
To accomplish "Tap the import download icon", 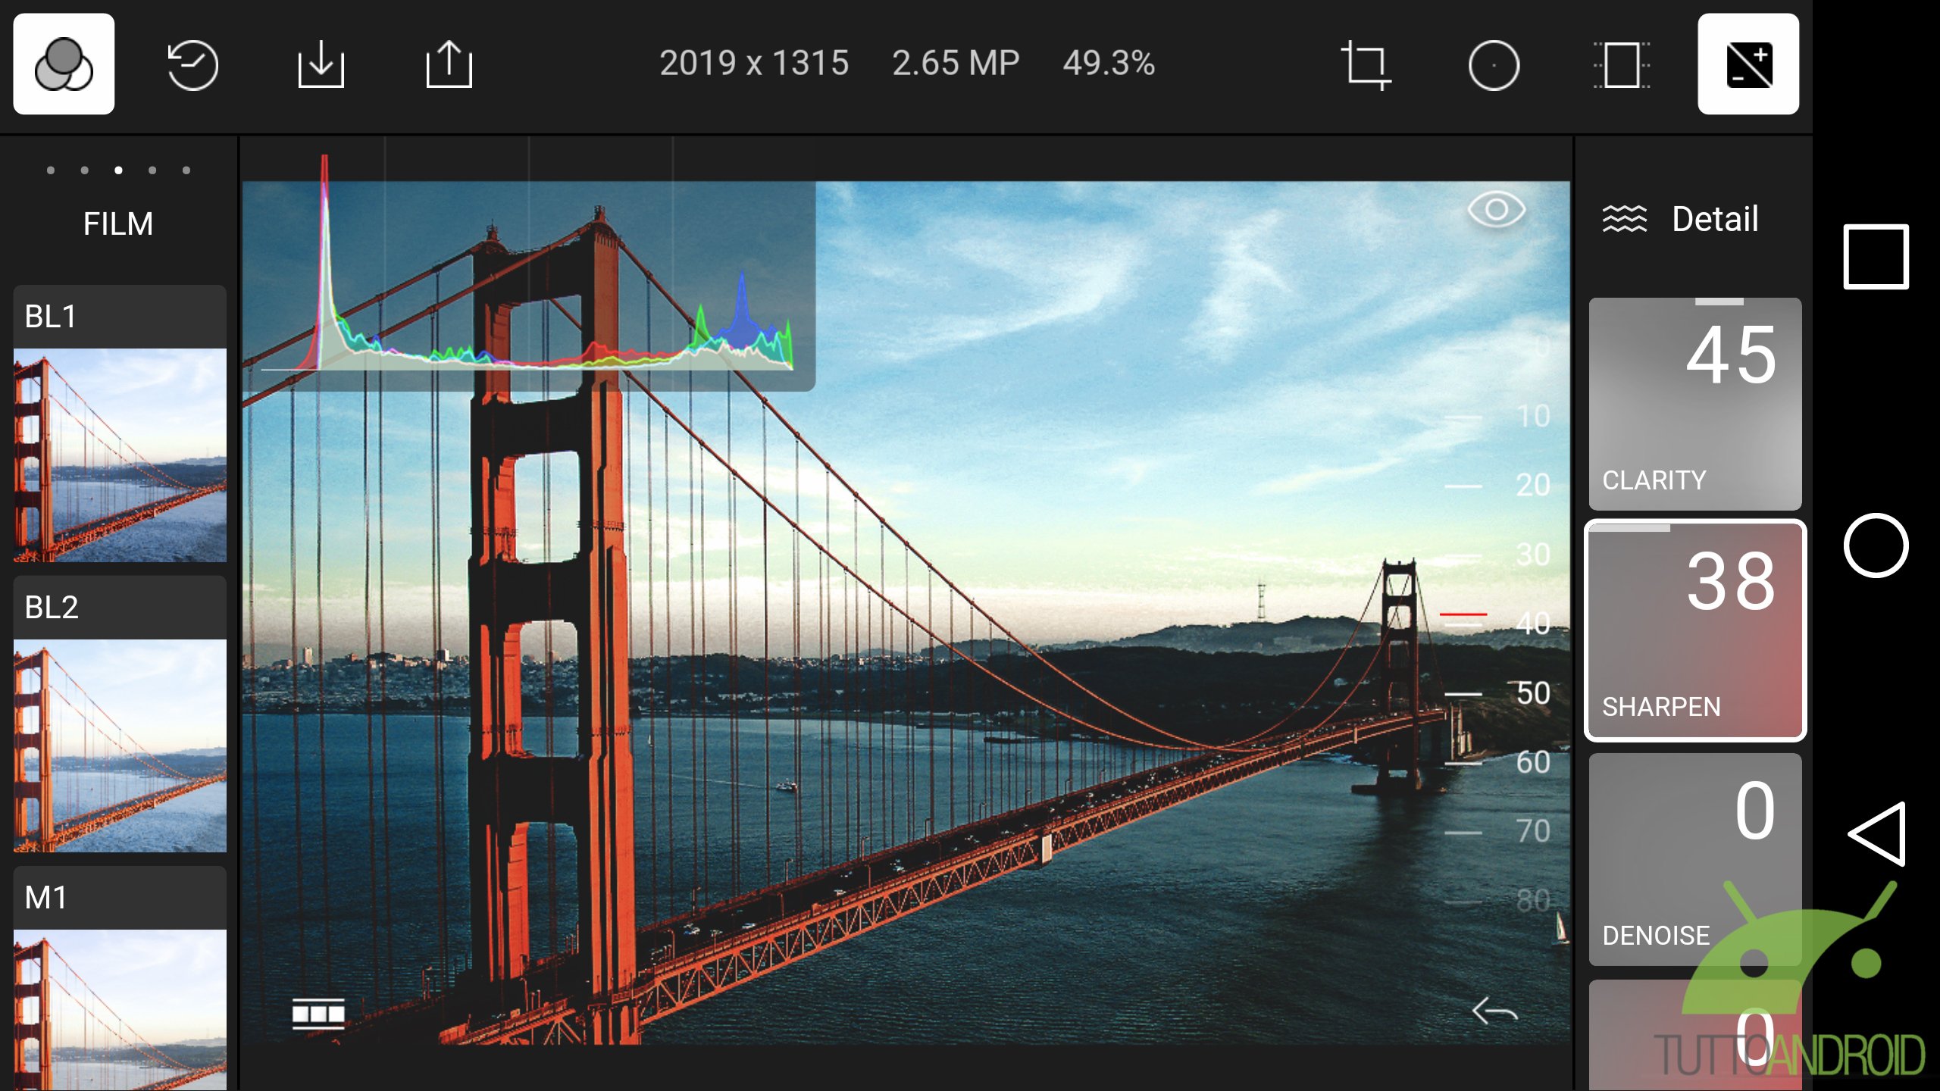I will (x=321, y=64).
